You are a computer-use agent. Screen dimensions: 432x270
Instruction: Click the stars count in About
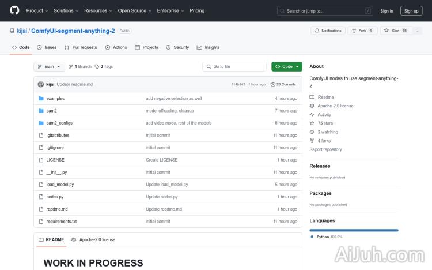coord(325,123)
